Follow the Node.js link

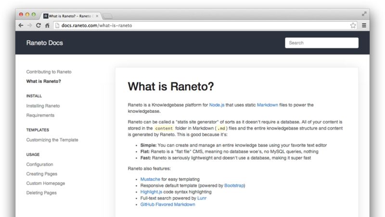[x=218, y=105]
